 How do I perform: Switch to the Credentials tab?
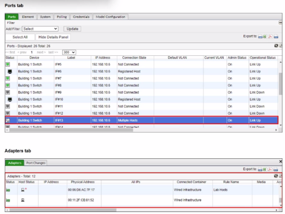[x=81, y=17]
